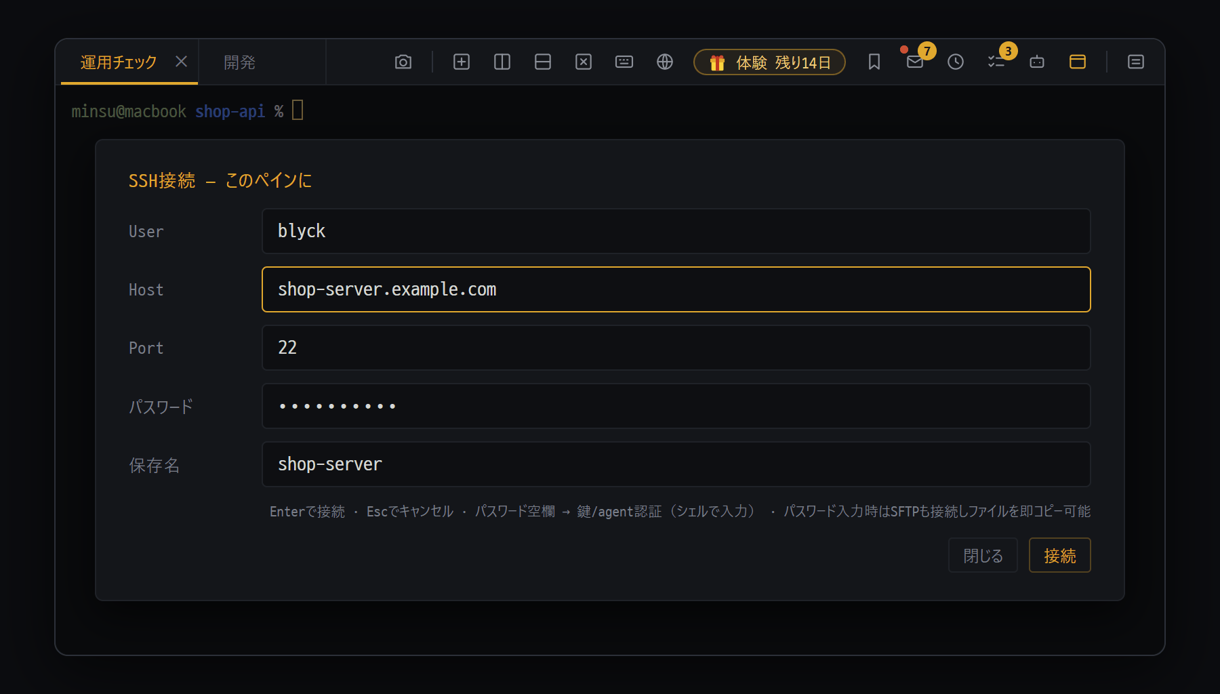Open the bookmark icon
1220x694 pixels.
click(x=874, y=62)
